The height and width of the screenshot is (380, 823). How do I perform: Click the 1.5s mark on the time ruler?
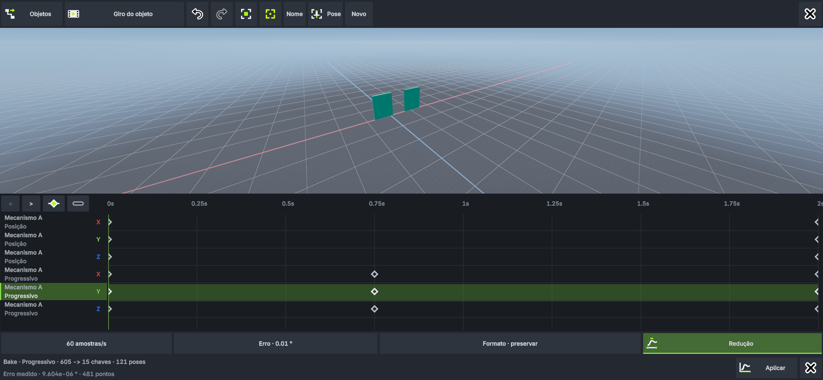click(x=643, y=204)
